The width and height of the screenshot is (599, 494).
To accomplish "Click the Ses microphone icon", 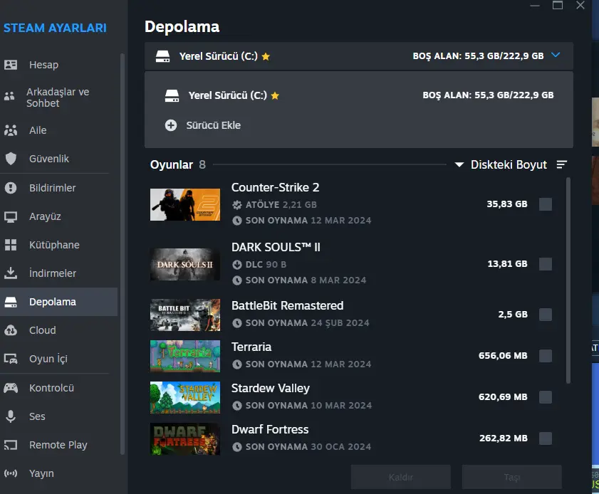I will click(11, 416).
